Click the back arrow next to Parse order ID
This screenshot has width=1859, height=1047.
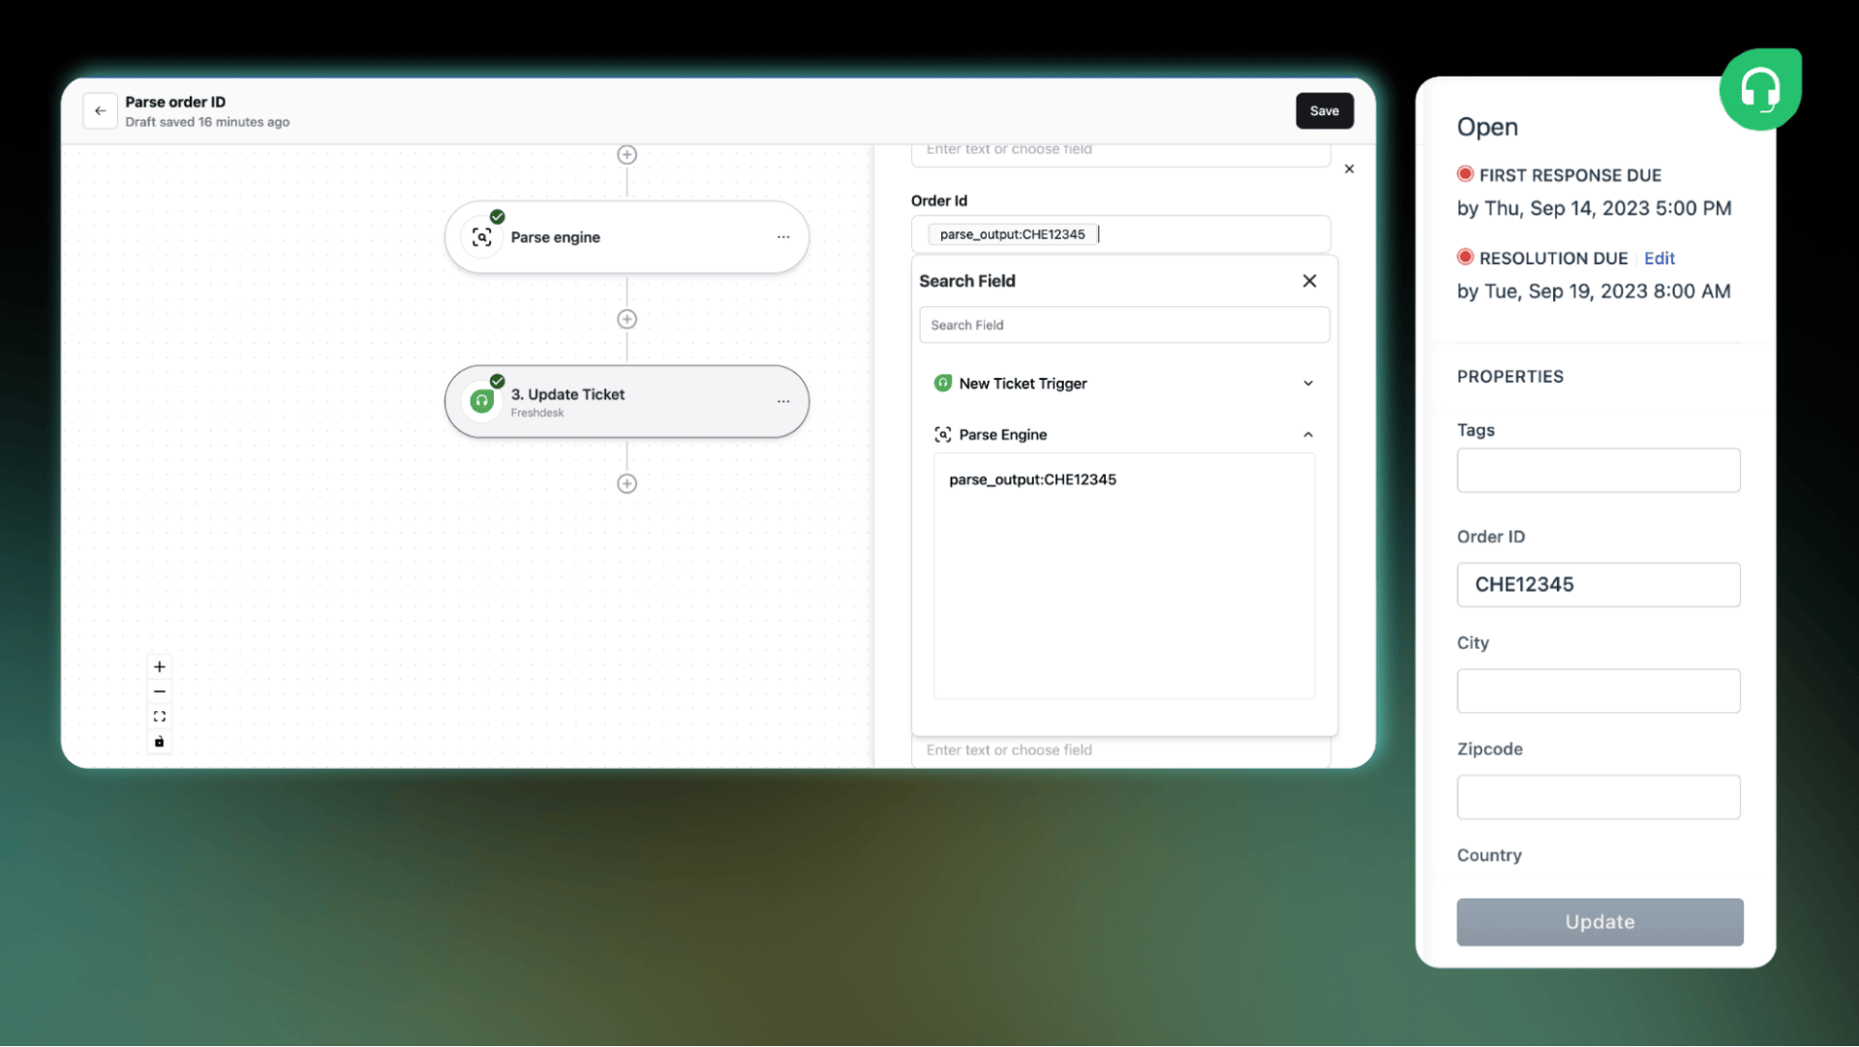(x=100, y=110)
